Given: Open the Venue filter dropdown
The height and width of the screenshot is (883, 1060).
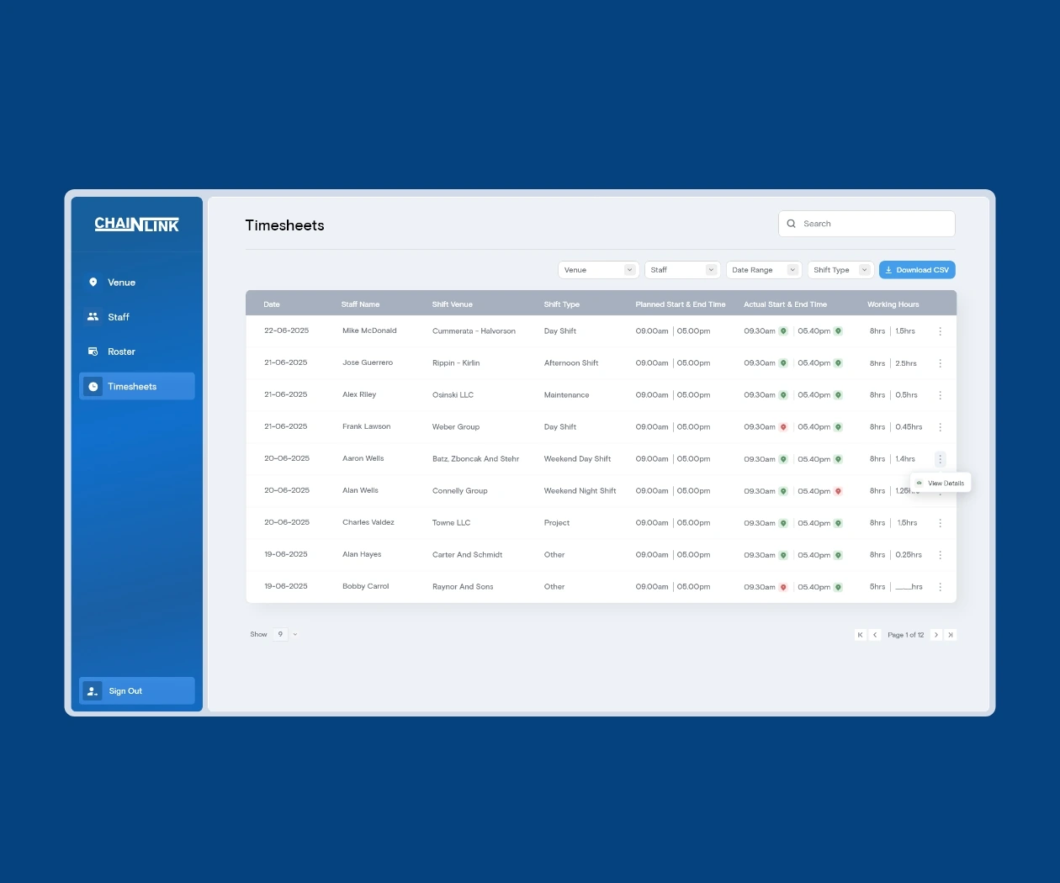Looking at the screenshot, I should (x=598, y=270).
